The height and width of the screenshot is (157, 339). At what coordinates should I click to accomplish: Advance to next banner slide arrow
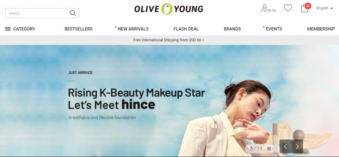[x=297, y=147]
